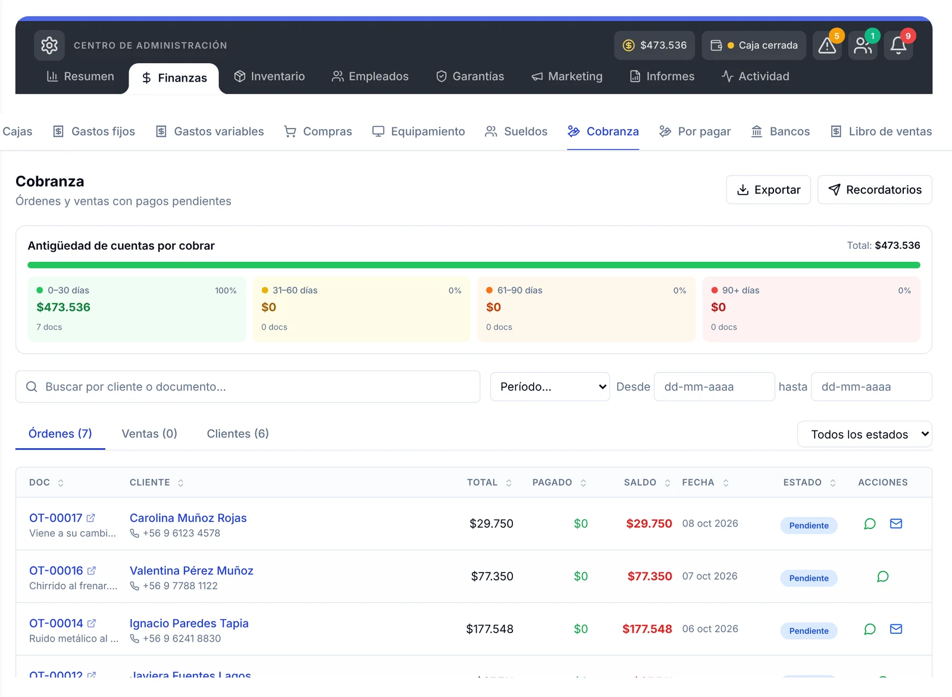Open client Ignacio Paredes Tapia link

click(x=189, y=624)
